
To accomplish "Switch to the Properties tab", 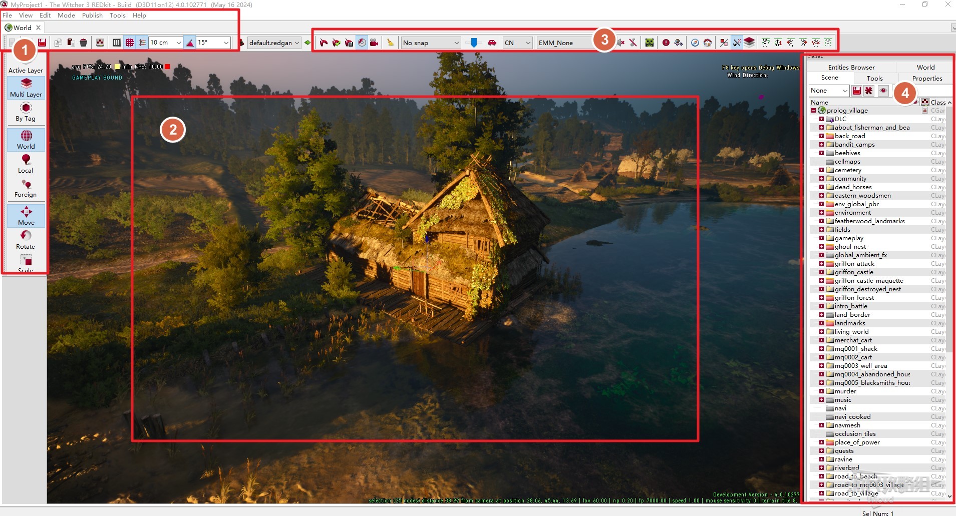I will click(927, 79).
